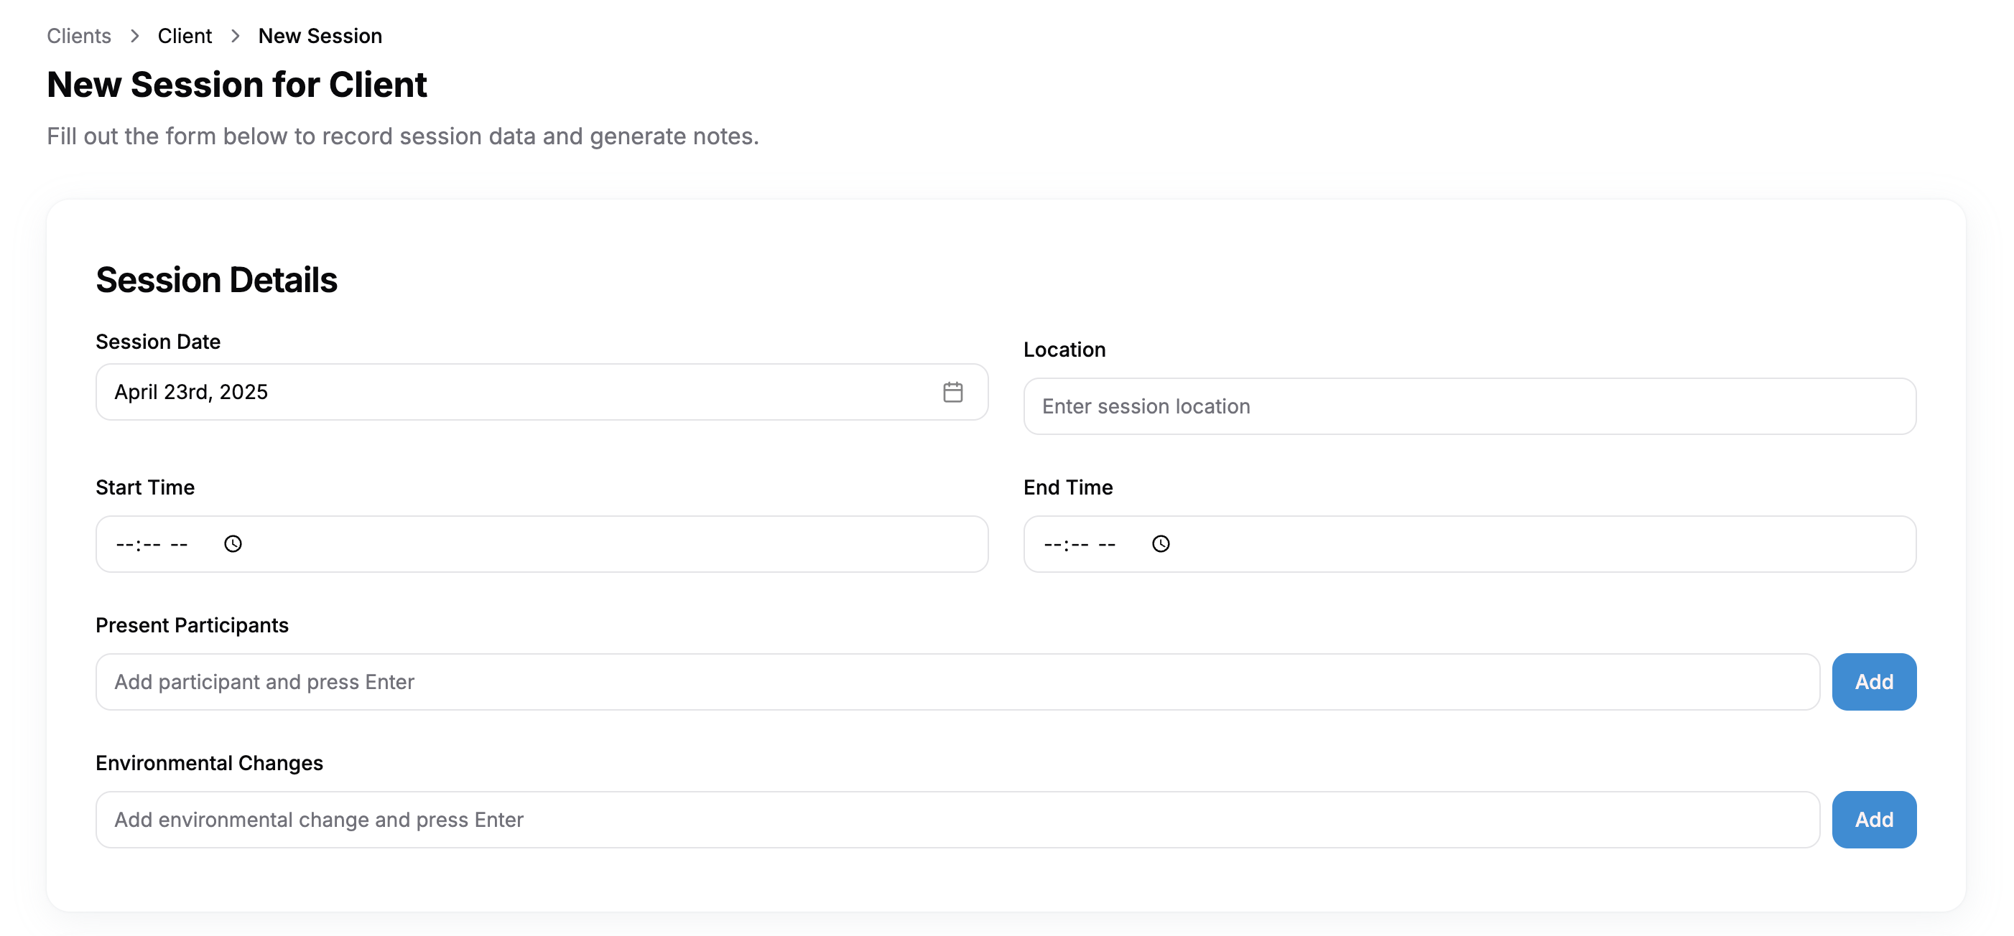Focus the Enter session location field
Screen dimensions: 2014x936
coord(1469,406)
